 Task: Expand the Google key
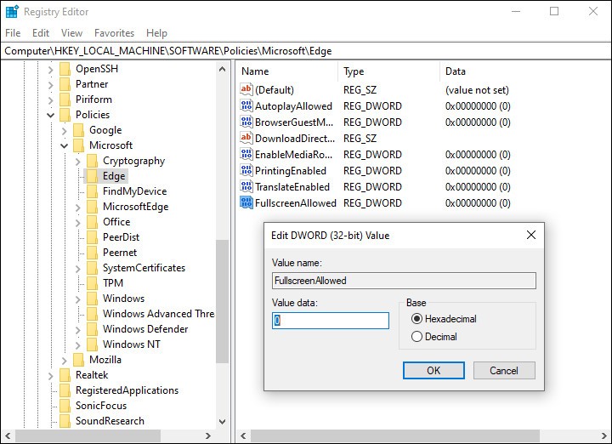65,131
